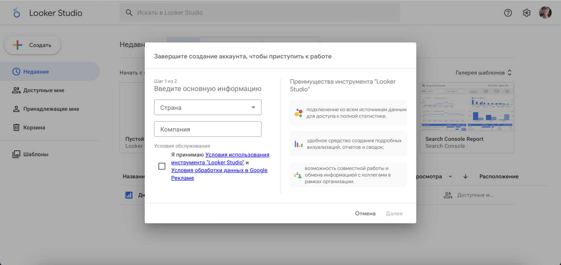Click the colored dots data sources icon
561x265 pixels.
[298, 113]
